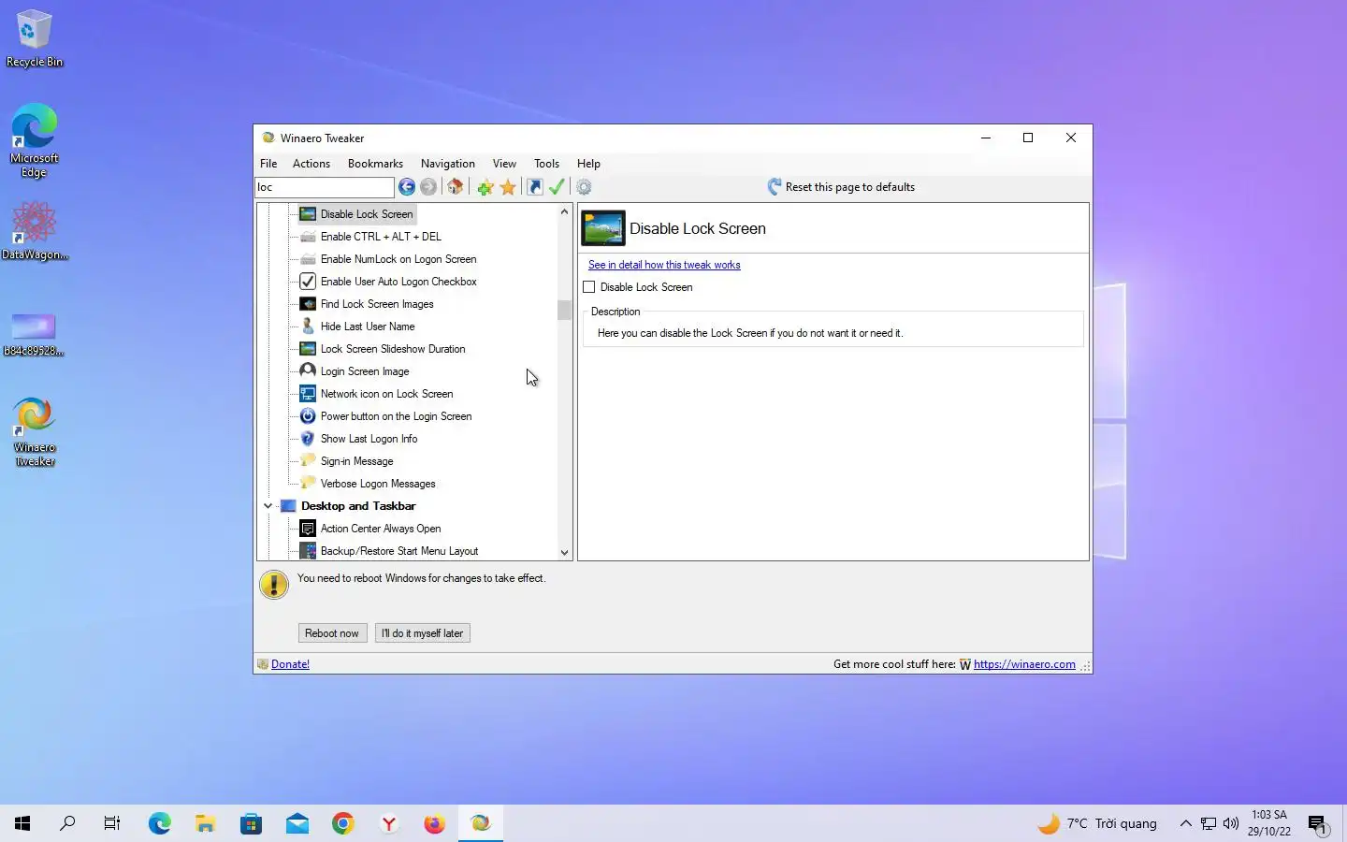Open 'See in detail how this tweak works'
Viewport: 1347px width, 842px height.
tap(664, 265)
